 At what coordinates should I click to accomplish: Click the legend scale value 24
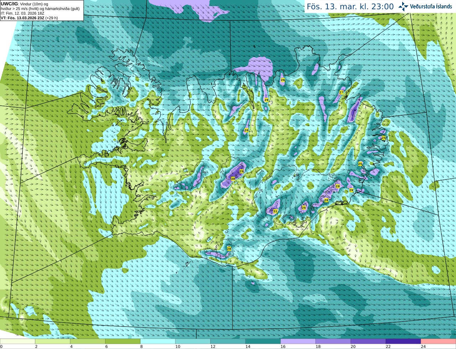(423, 347)
